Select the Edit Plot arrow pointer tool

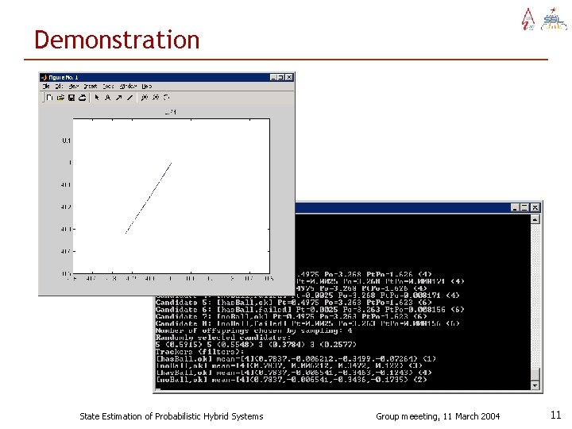(x=97, y=98)
